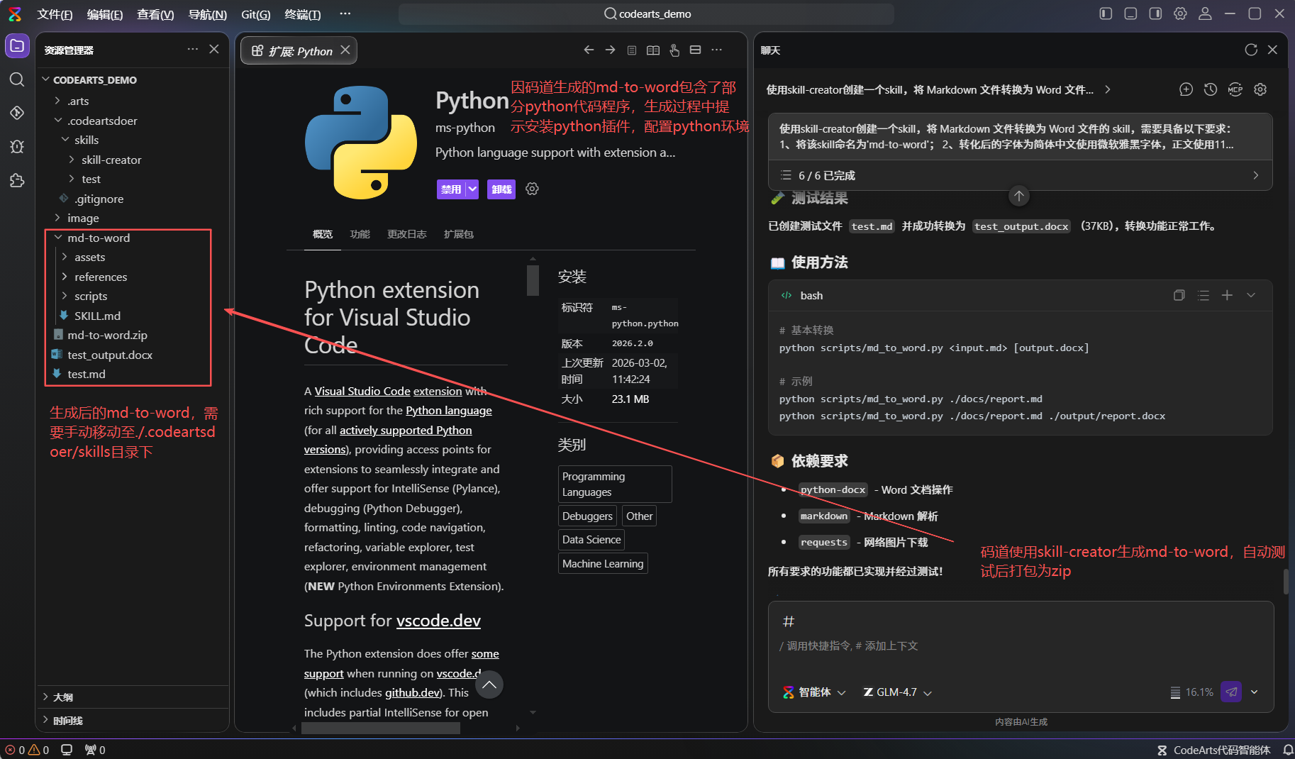Expand the 6/6 已完成 task list
Viewport: 1295px width, 759px height.
point(1021,175)
